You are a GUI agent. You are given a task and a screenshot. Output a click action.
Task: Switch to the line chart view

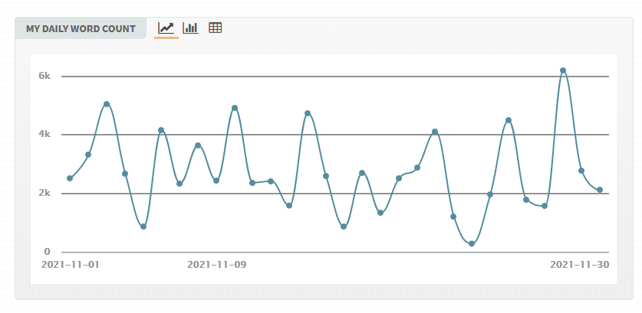point(166,28)
